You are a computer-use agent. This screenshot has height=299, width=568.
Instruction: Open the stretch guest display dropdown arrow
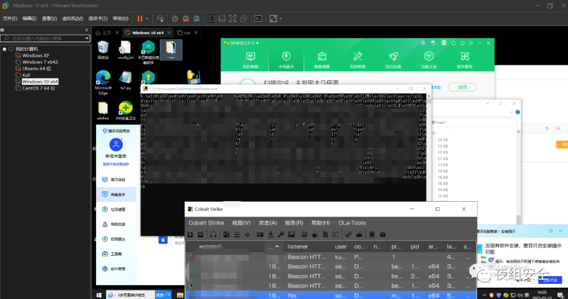[x=280, y=18]
